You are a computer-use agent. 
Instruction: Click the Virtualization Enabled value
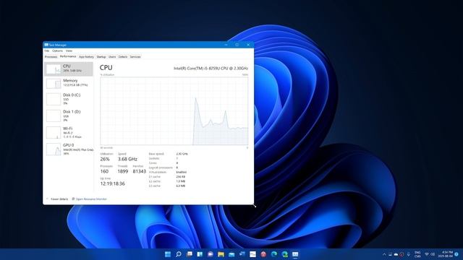tap(182, 172)
